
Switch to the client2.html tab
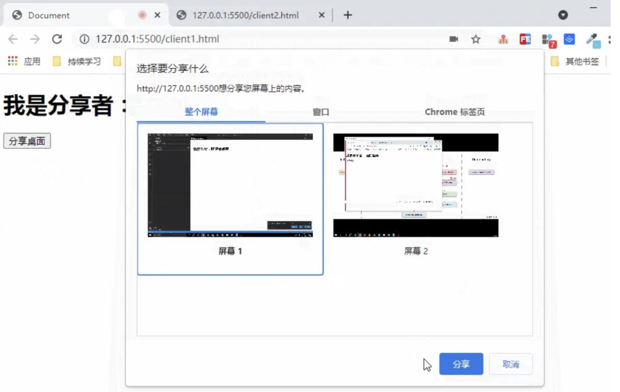coord(251,15)
